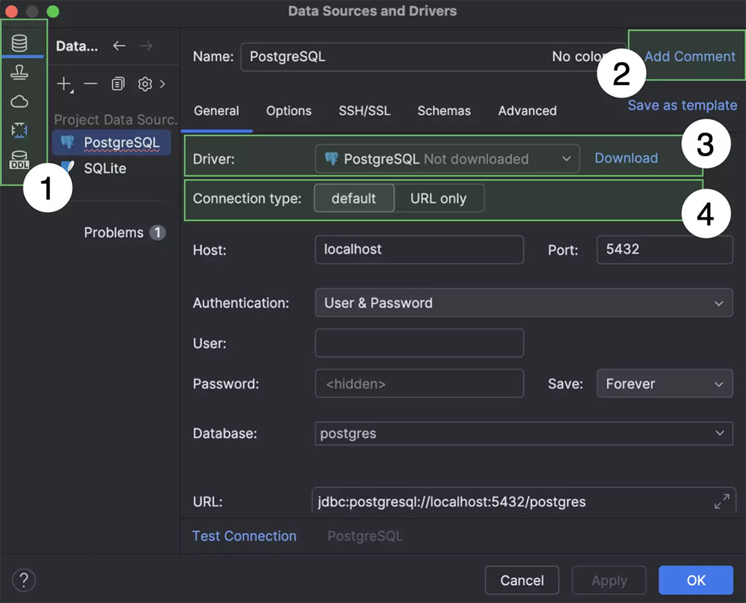Select the DDL data sources sidebar icon
This screenshot has height=603, width=746.
click(20, 160)
